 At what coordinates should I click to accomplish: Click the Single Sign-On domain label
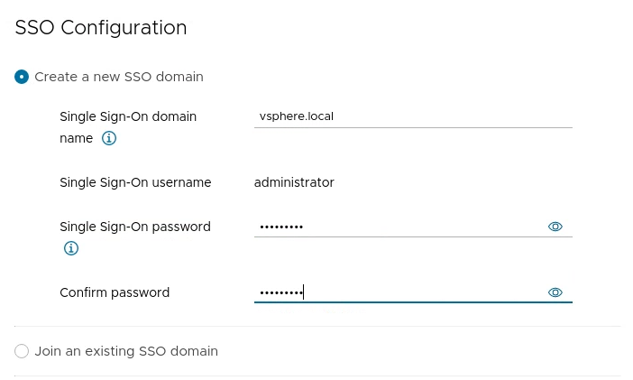pyautogui.click(x=128, y=116)
